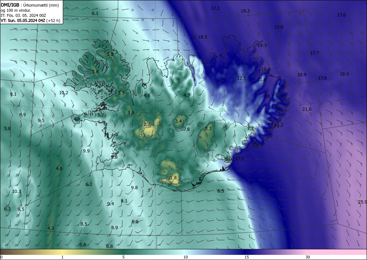Click the 8.1 value label
The height and width of the screenshot is (260, 367).
[x=124, y=201]
